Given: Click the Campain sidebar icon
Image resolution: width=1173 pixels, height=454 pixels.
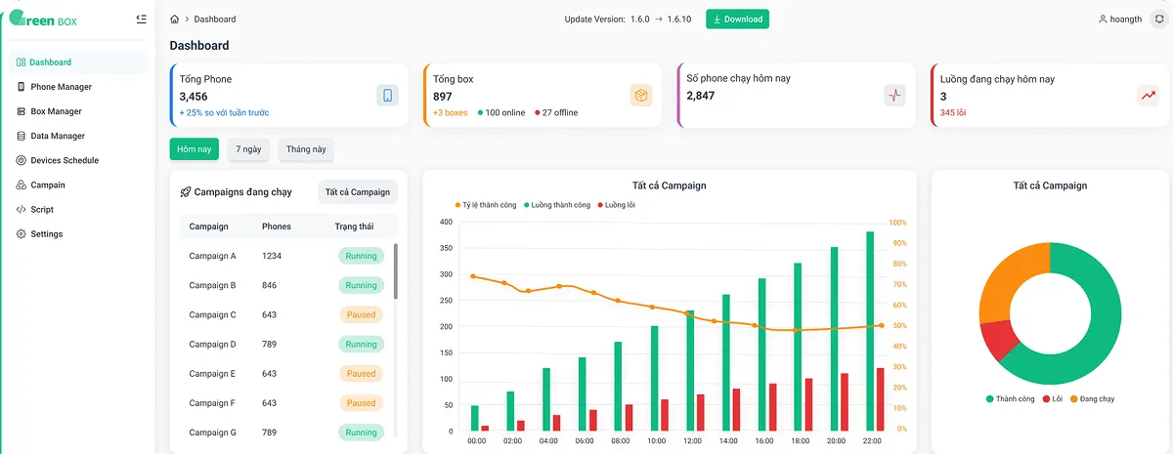Looking at the screenshot, I should pos(22,185).
